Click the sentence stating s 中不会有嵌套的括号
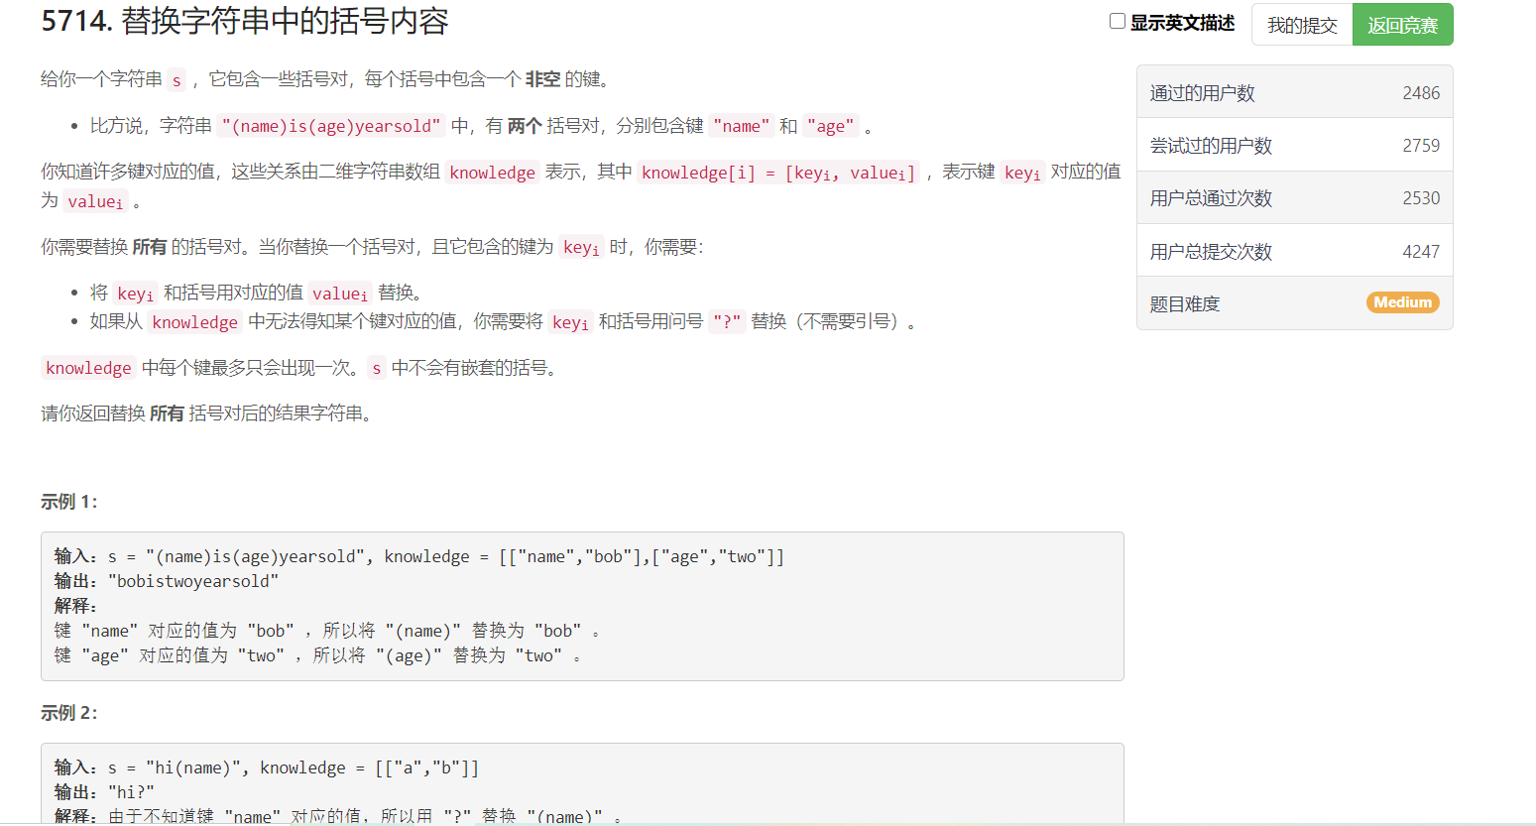This screenshot has width=1536, height=826. [x=462, y=368]
